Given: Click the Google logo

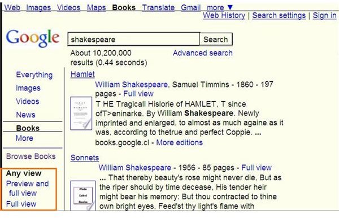Looking at the screenshot, I should [33, 38].
